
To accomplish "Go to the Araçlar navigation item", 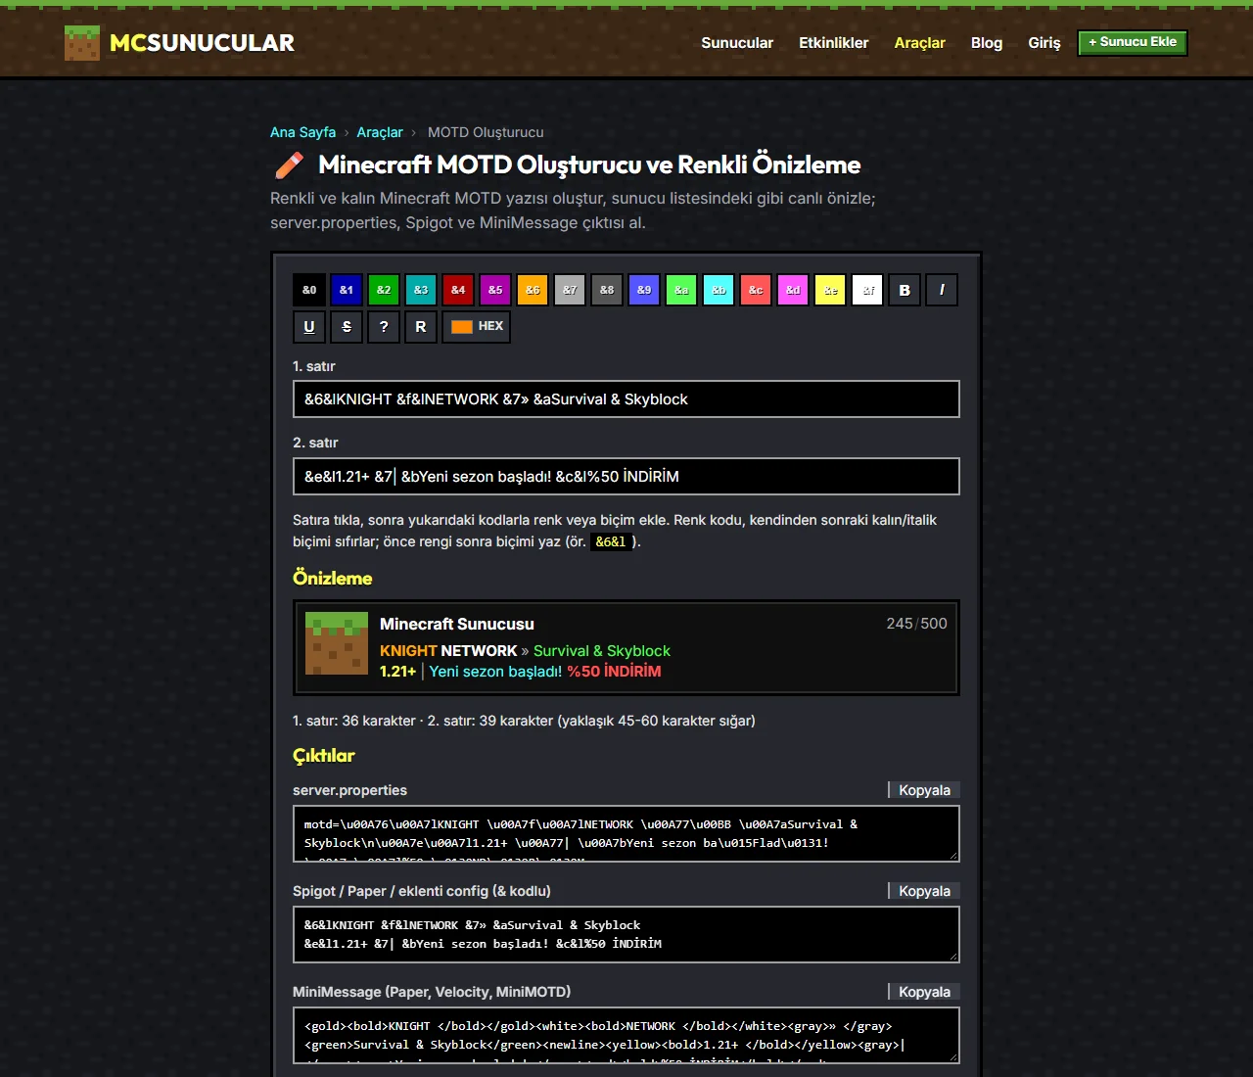I will pos(920,43).
